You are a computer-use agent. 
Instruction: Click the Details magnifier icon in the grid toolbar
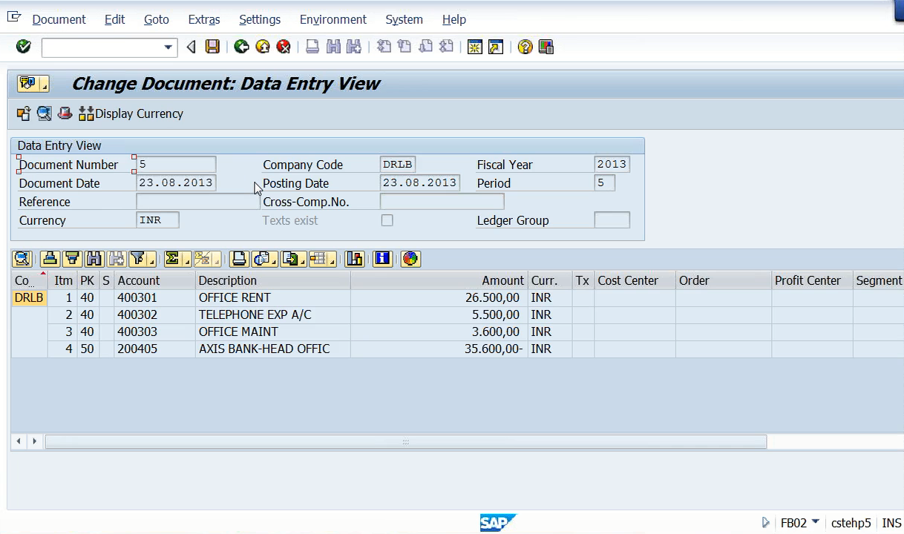pos(22,258)
